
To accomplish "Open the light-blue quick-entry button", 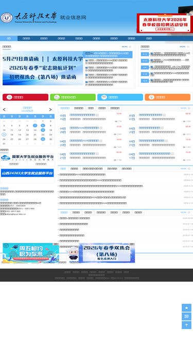I will pos(120,97).
